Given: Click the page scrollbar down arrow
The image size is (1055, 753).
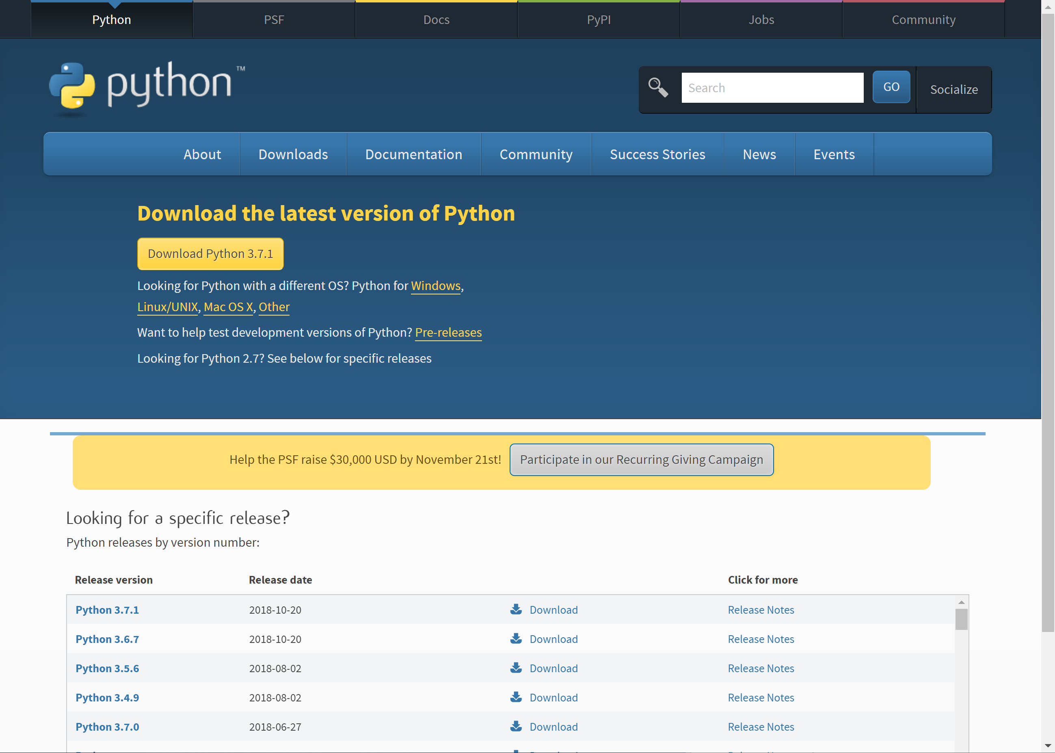Looking at the screenshot, I should (1048, 746).
